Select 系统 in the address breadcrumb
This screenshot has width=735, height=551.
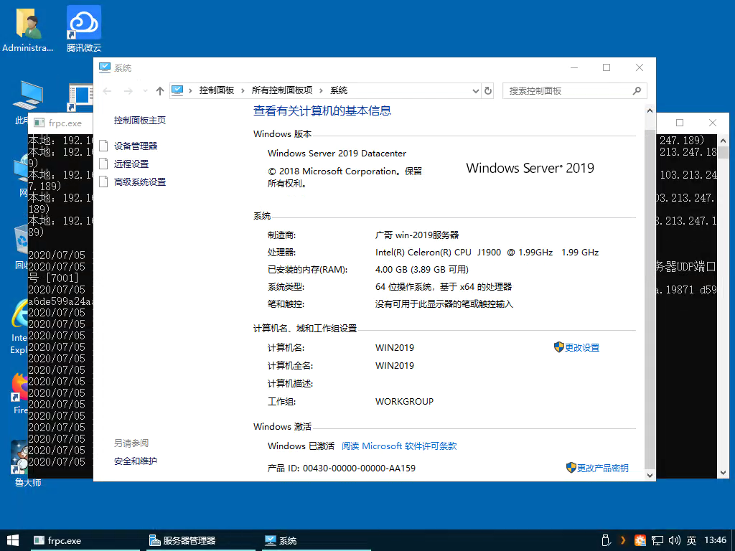[339, 90]
